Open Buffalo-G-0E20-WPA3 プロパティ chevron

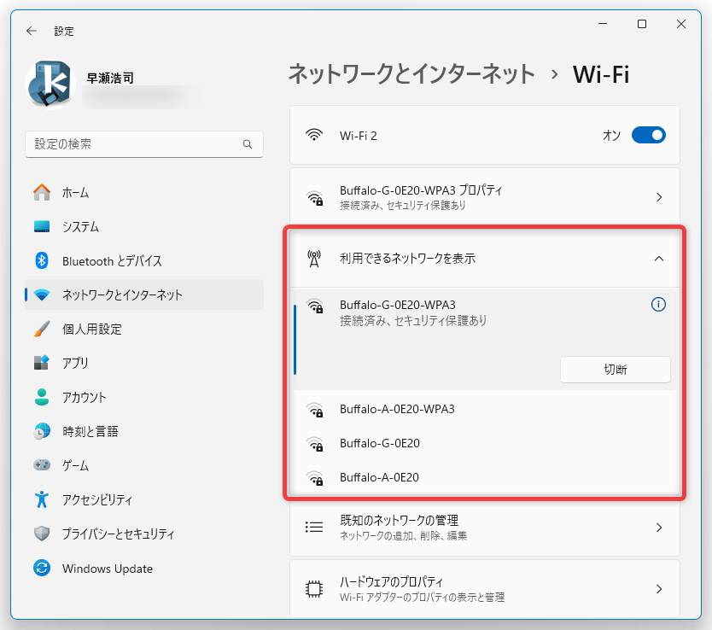coord(659,197)
